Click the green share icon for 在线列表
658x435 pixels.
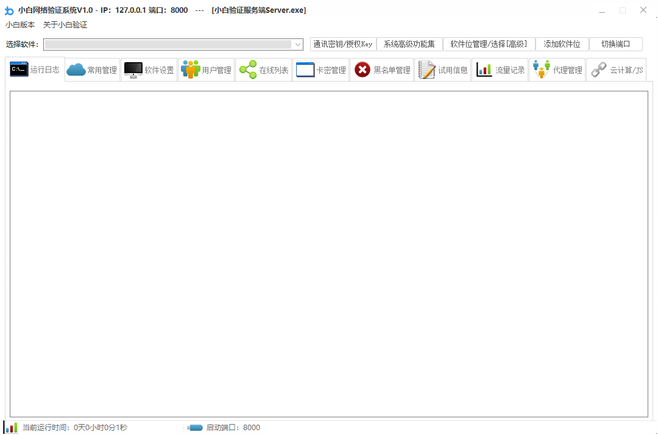coord(248,70)
